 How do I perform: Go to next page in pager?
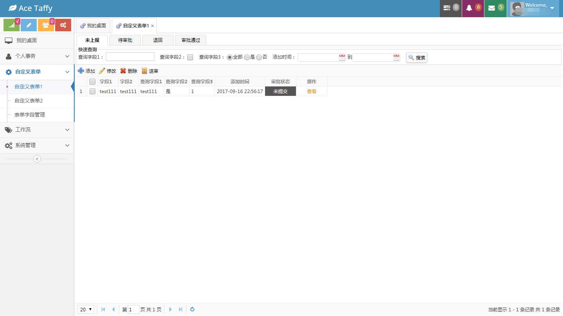(x=170, y=309)
